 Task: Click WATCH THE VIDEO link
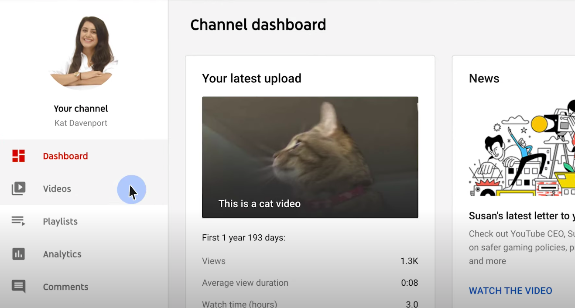510,291
